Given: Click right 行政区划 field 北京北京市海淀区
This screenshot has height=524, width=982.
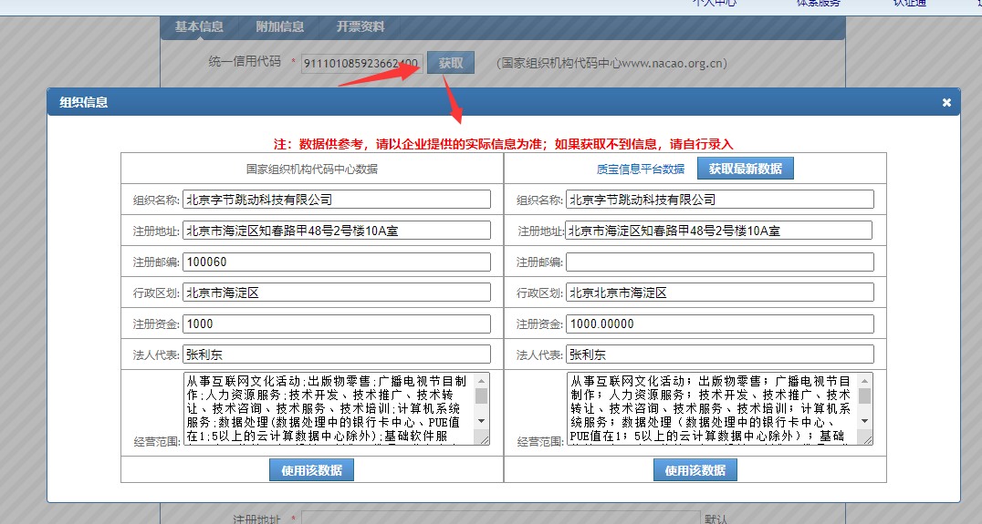Looking at the screenshot, I should pyautogui.click(x=720, y=293).
